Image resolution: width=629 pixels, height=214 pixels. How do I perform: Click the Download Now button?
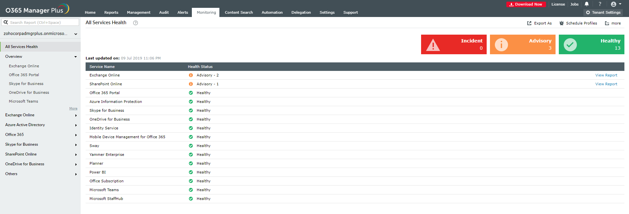[x=526, y=4]
